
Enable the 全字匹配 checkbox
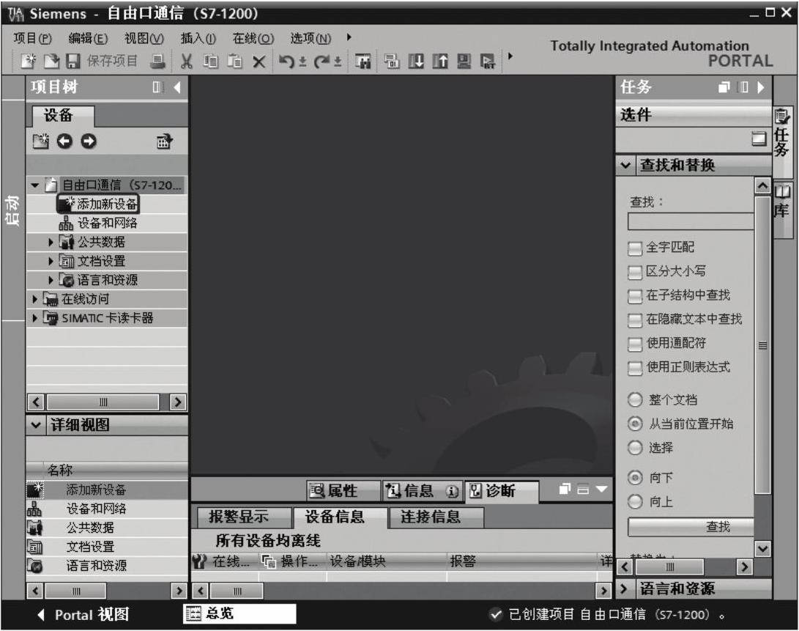pyautogui.click(x=635, y=248)
